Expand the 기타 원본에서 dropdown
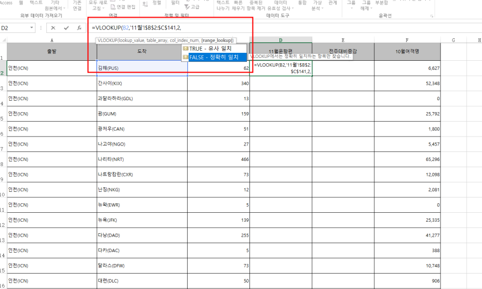Image resolution: width=482 pixels, height=289 pixels. pyautogui.click(x=55, y=5)
